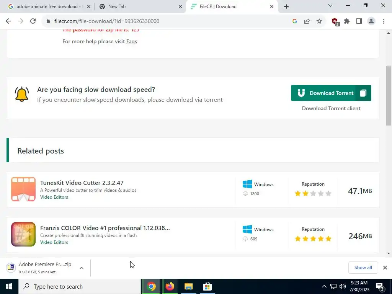Open Video Editors category under Franzis

pos(54,242)
